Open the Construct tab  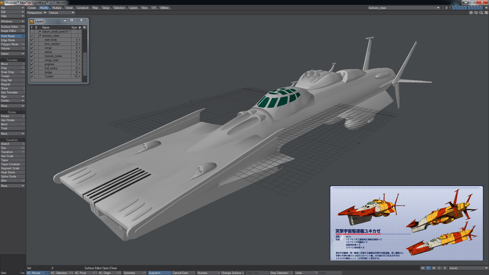point(83,8)
